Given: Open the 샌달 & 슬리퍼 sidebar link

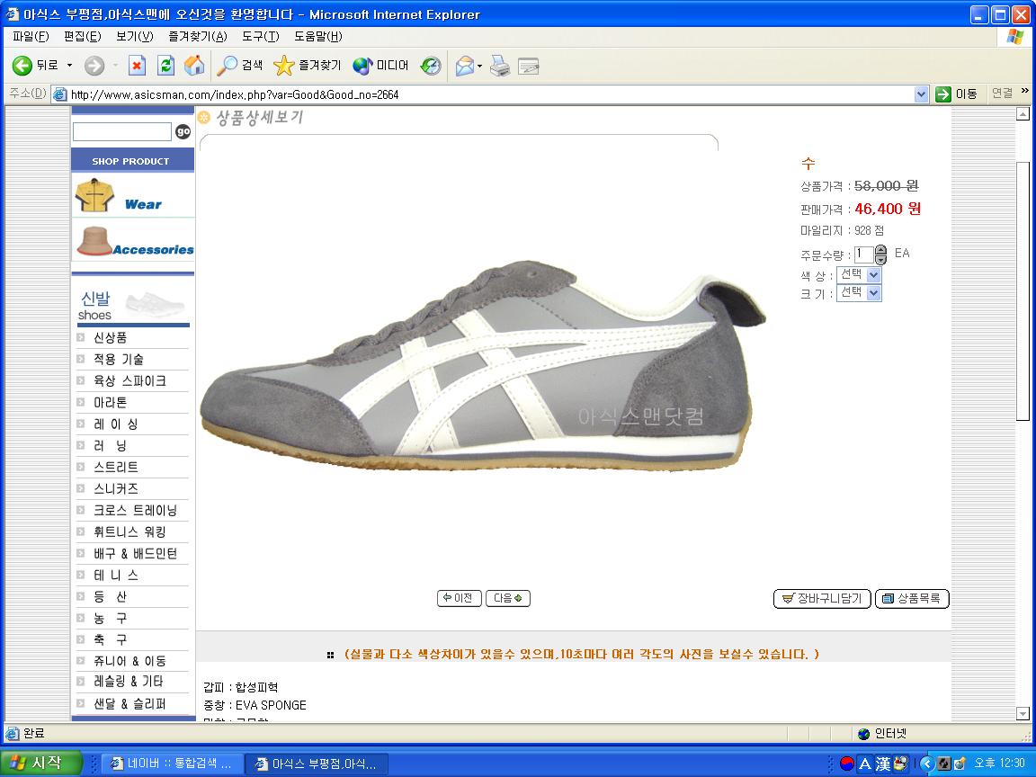Looking at the screenshot, I should pos(129,704).
